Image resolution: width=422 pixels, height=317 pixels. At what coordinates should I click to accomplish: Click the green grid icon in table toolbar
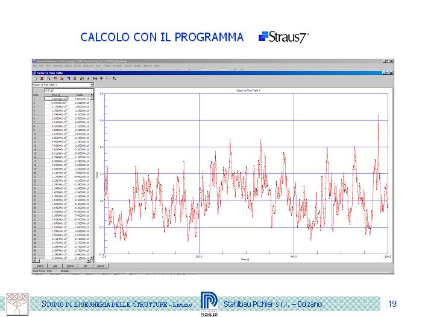pyautogui.click(x=82, y=78)
